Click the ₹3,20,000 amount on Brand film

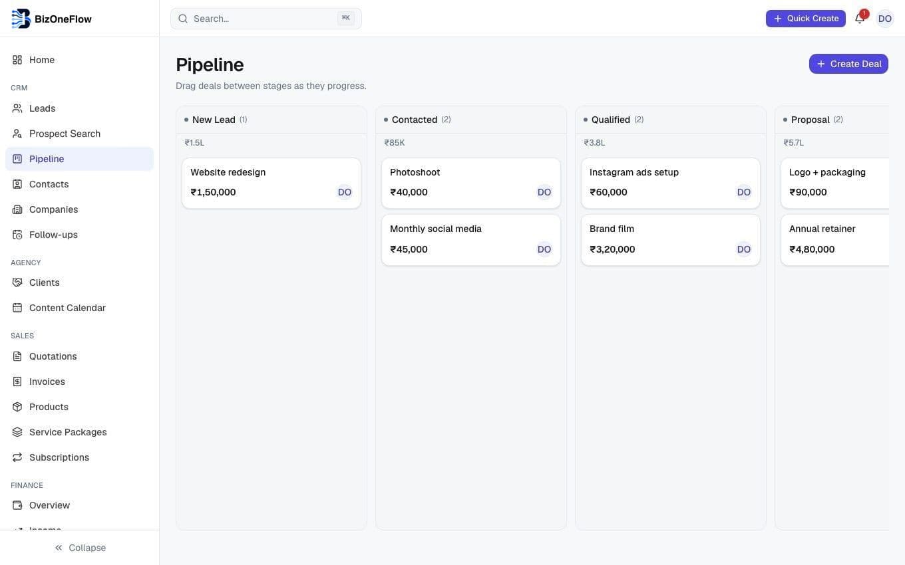[612, 249]
